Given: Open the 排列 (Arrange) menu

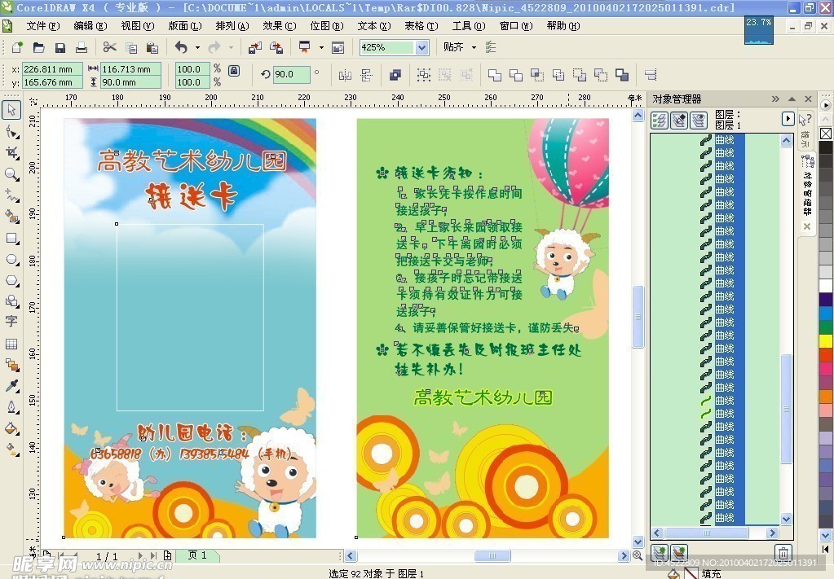Looking at the screenshot, I should [x=232, y=25].
